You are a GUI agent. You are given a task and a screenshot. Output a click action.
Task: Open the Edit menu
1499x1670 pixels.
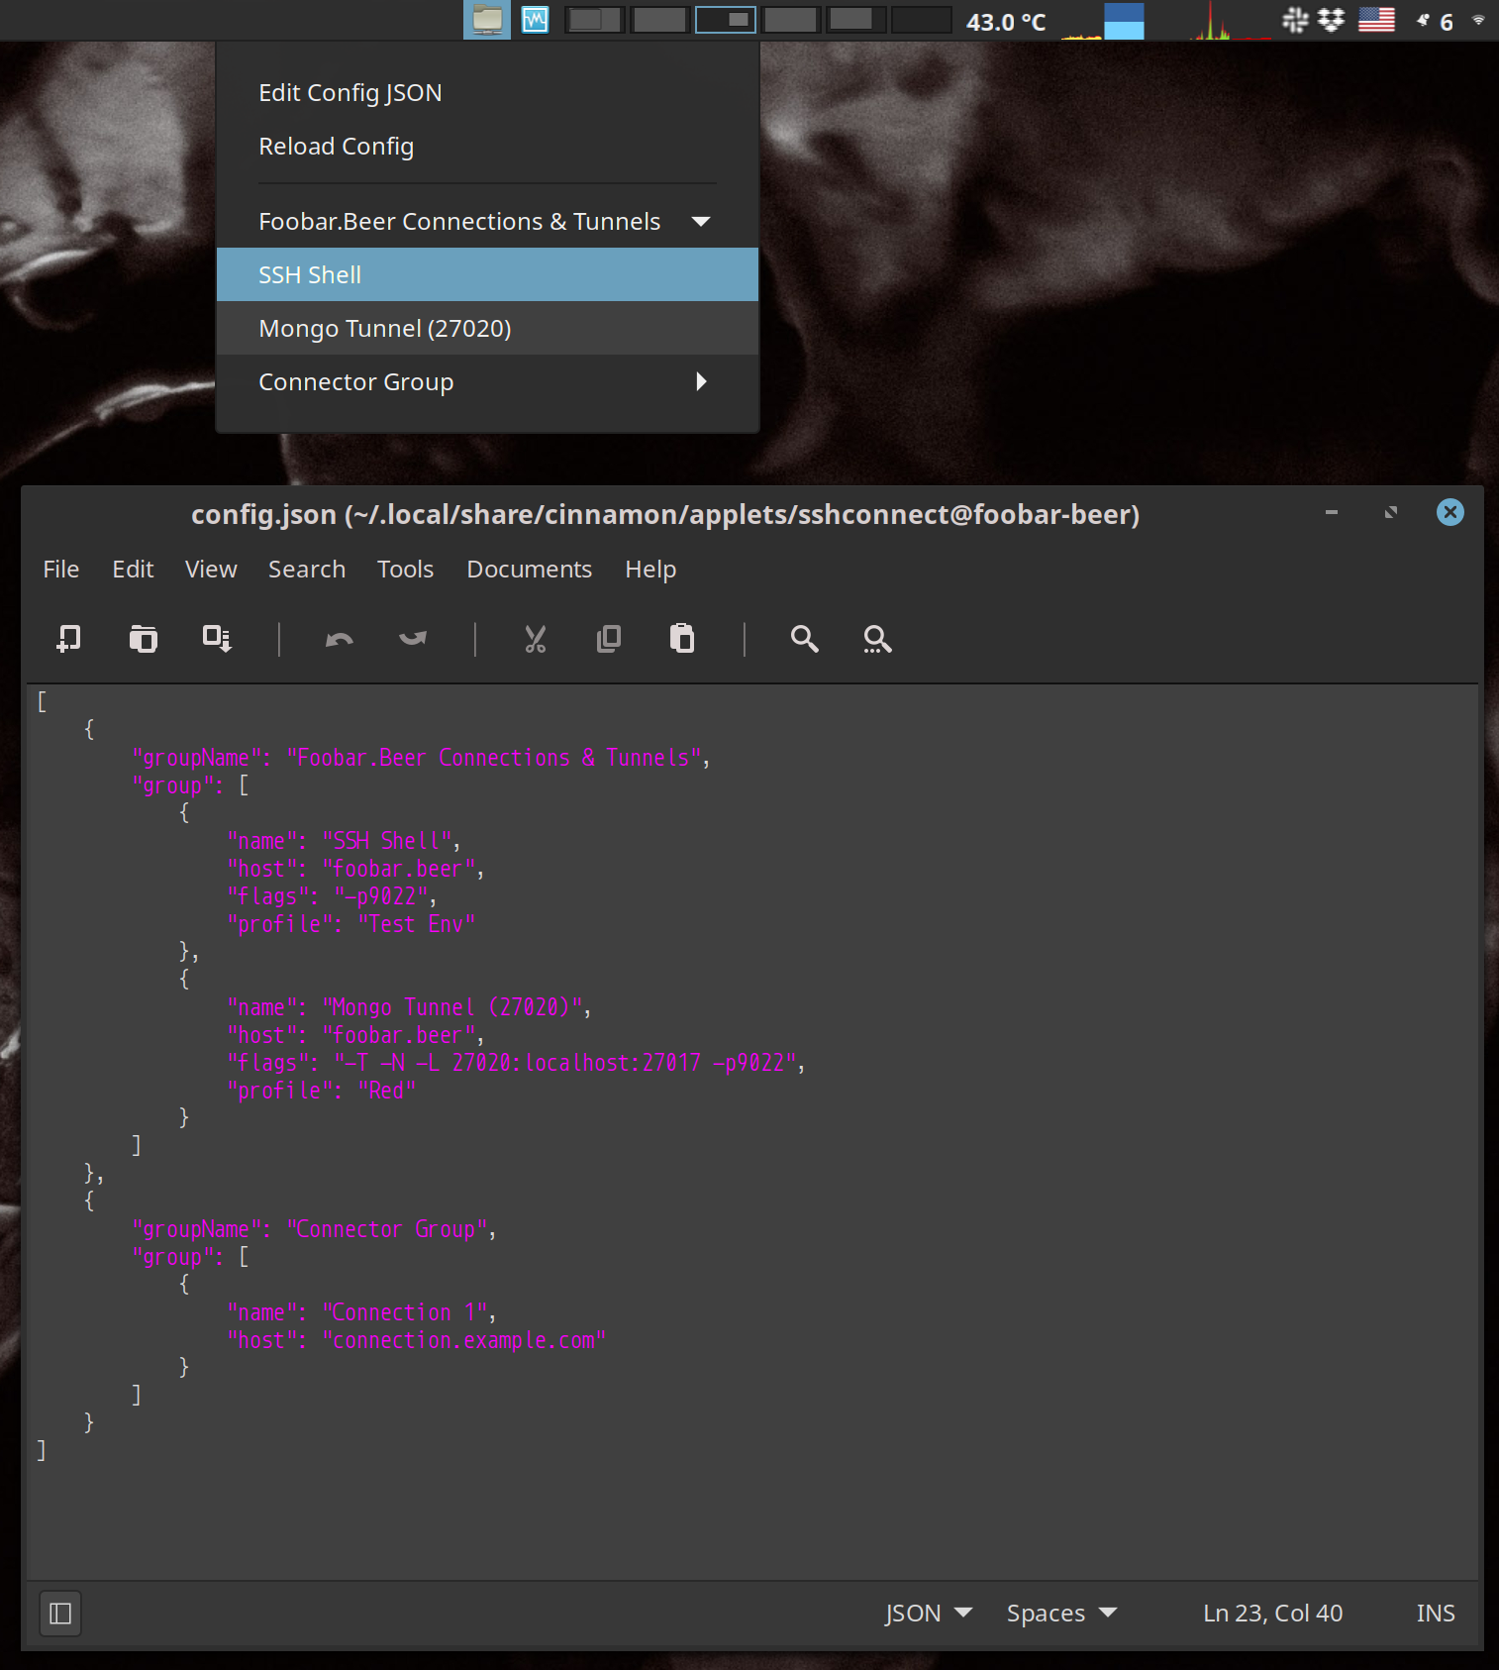pos(133,569)
